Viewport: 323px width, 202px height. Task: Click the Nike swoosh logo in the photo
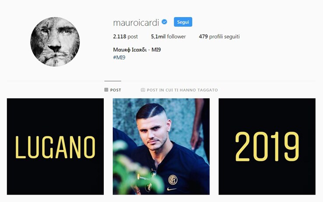point(172,189)
